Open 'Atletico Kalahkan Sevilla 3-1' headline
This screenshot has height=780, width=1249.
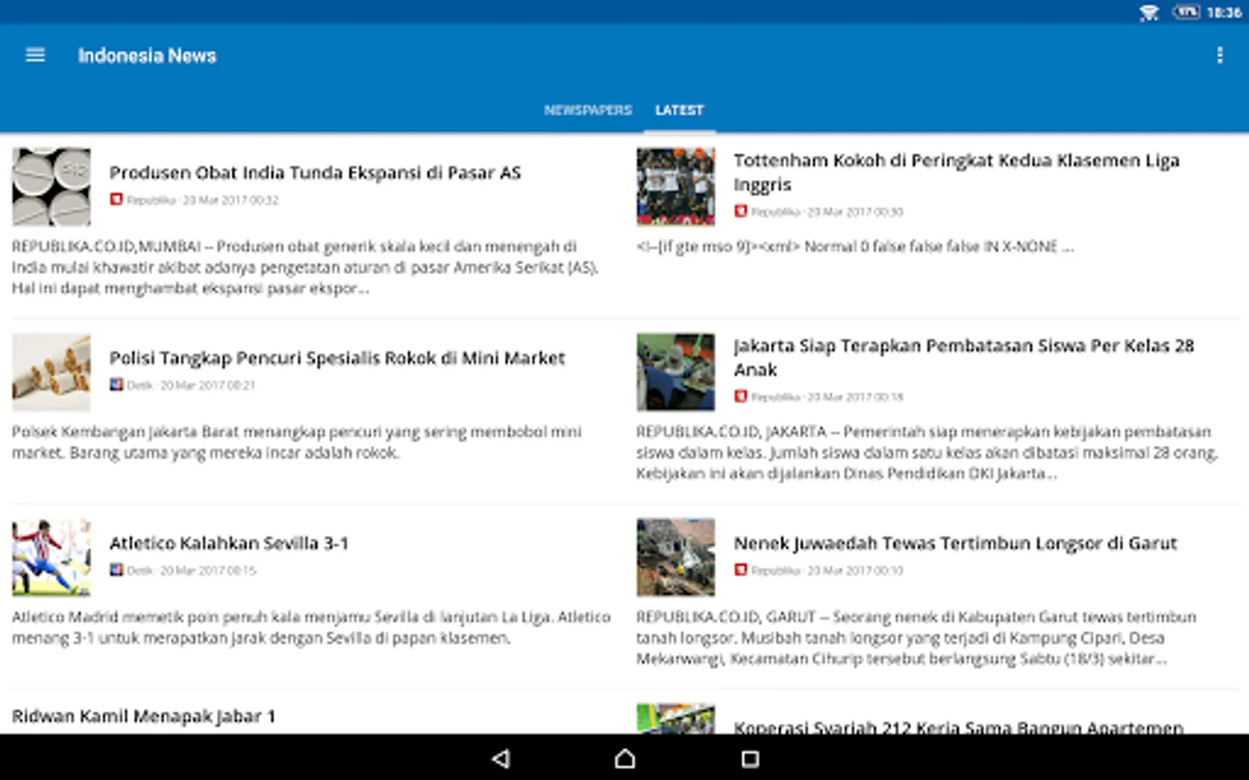pos(229,543)
